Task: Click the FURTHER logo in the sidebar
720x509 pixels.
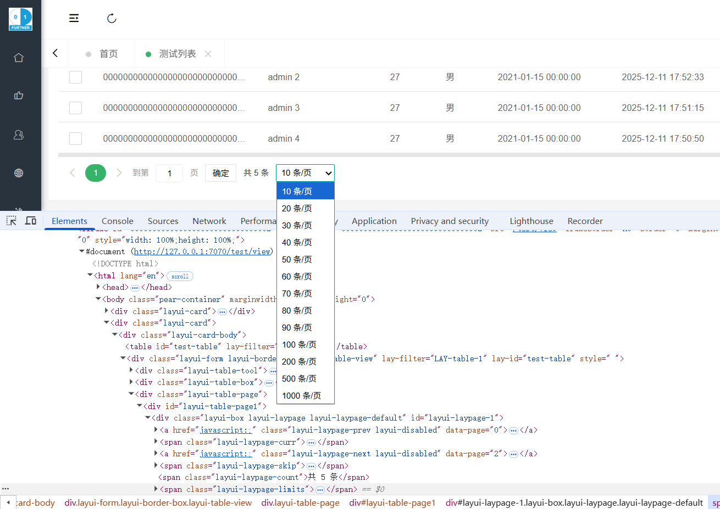Action: click(20, 19)
